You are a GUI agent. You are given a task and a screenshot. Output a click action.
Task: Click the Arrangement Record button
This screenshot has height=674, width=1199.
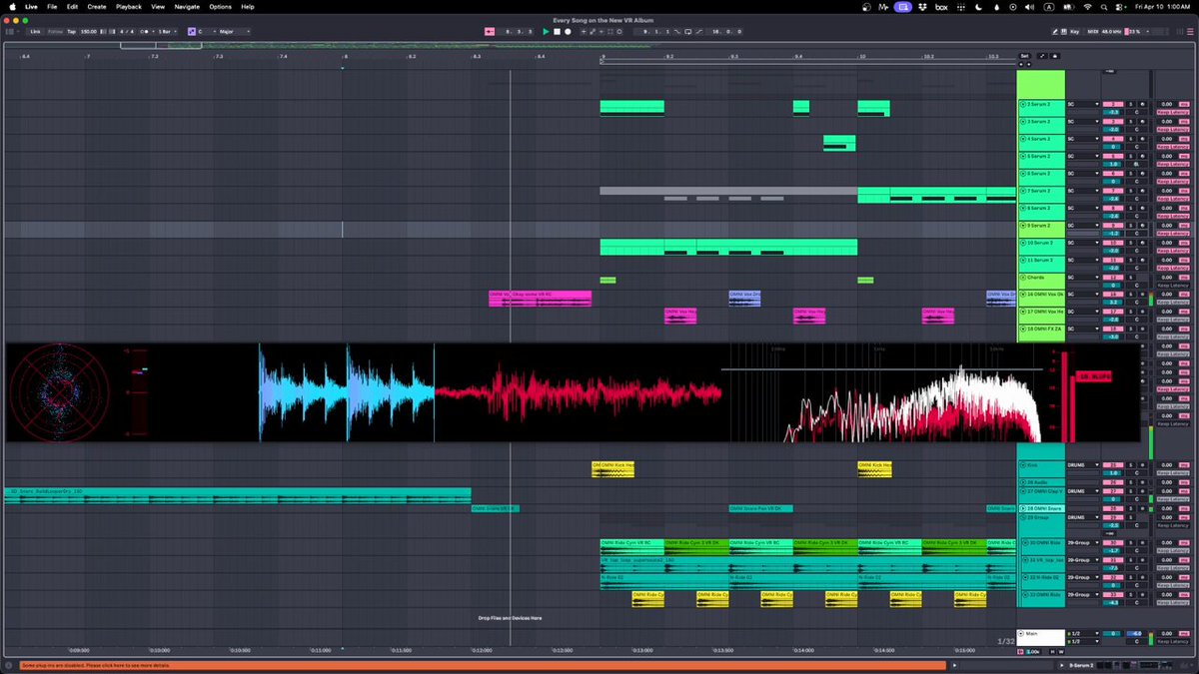click(568, 32)
